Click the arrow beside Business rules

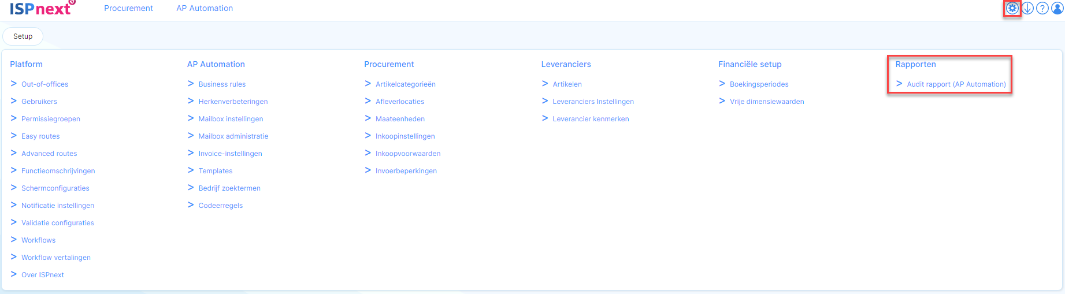(191, 84)
